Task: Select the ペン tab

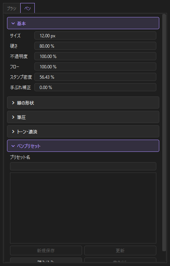Action: point(27,8)
